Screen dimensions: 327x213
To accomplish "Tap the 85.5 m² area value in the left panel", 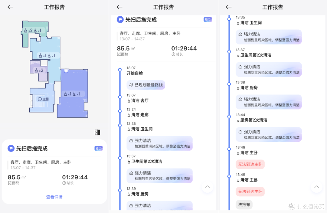I will click(17, 177).
